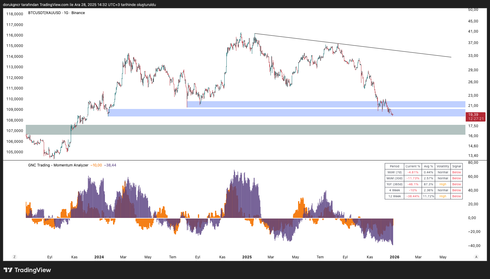490x279 pixels.
Task: Click the round A auto-scale button
Action: [476, 257]
